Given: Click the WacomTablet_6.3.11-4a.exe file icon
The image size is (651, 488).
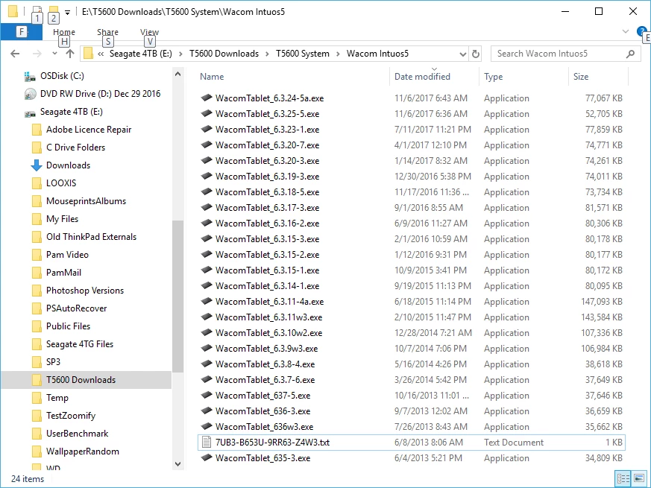Looking at the screenshot, I should click(207, 301).
